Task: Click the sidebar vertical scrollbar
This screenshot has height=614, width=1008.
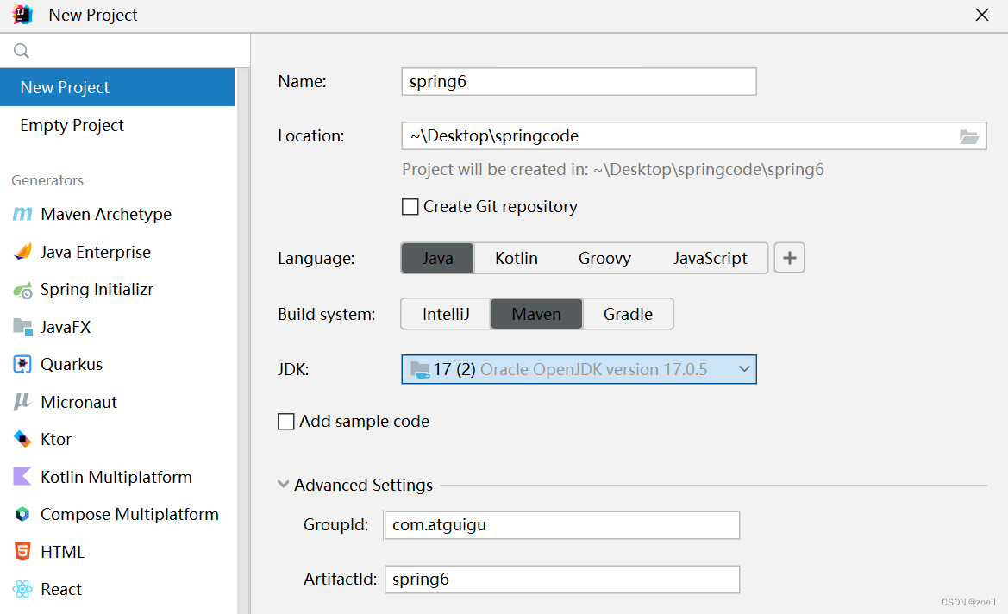Action: point(244,341)
